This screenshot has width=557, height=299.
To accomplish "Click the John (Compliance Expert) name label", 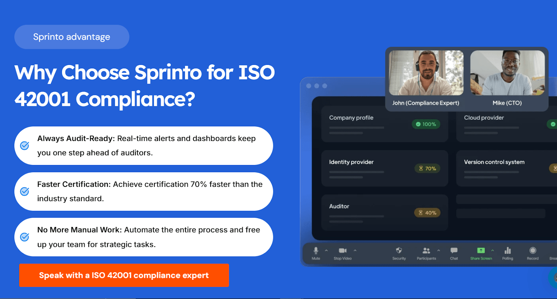I will coord(426,103).
